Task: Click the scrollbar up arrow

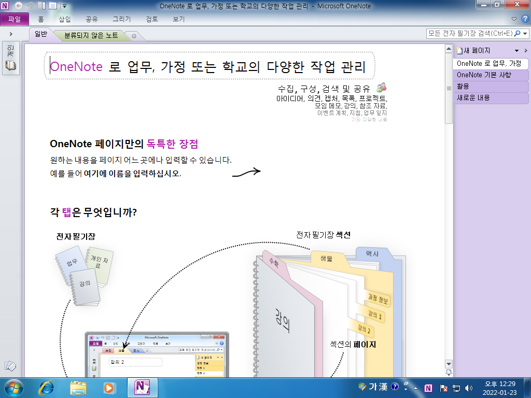Action: pyautogui.click(x=449, y=49)
